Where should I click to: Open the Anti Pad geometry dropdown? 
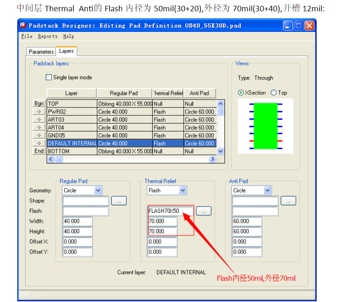click(x=267, y=190)
